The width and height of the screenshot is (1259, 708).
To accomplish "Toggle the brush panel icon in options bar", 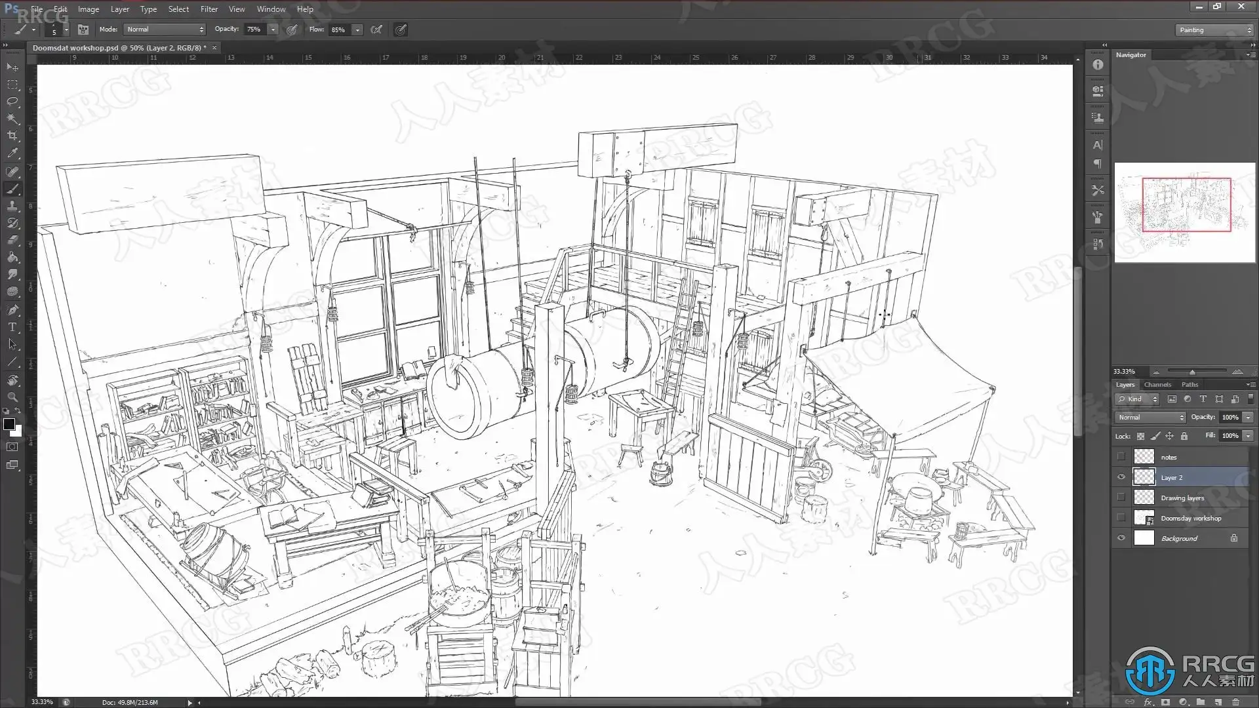I will click(x=83, y=29).
